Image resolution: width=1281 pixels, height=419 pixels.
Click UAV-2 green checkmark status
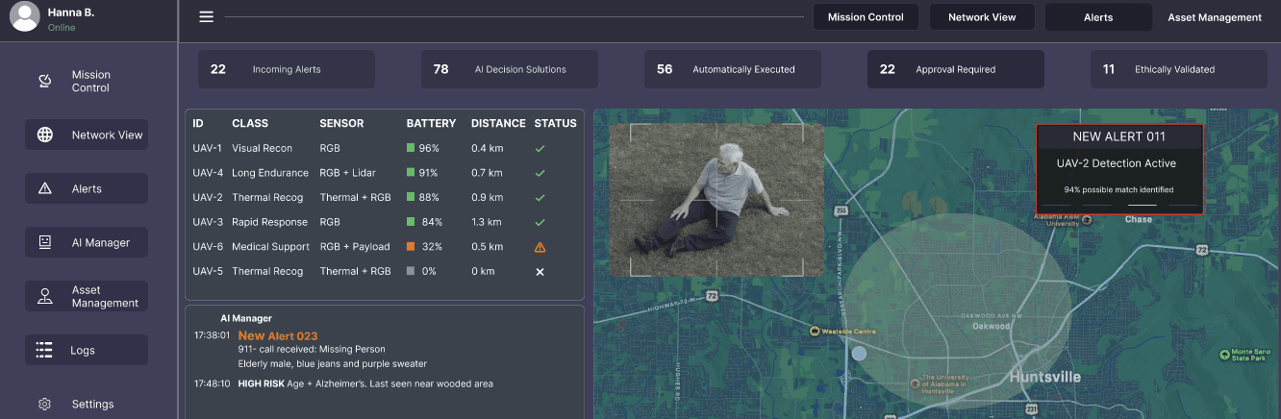click(540, 198)
